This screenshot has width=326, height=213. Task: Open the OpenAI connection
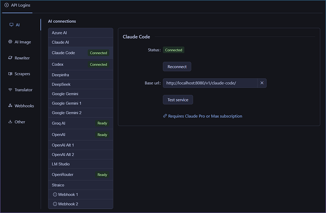(x=81, y=135)
